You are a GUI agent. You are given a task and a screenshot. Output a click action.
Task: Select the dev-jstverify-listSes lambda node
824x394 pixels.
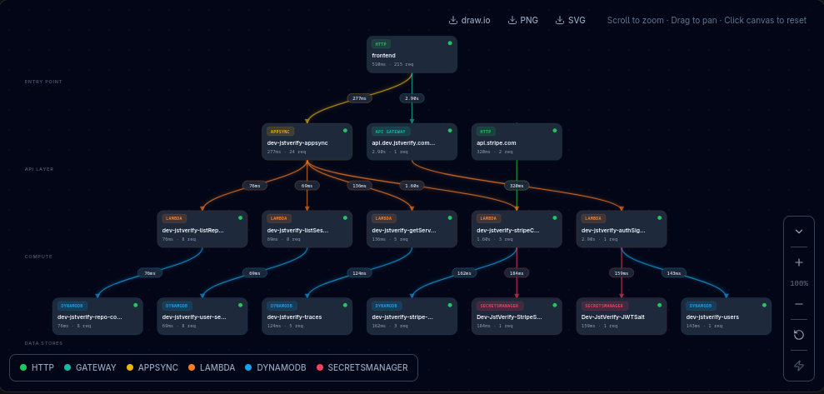pos(307,229)
